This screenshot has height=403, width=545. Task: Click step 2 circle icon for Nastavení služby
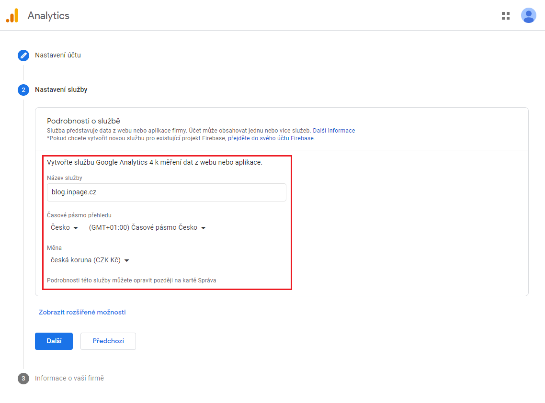23,90
